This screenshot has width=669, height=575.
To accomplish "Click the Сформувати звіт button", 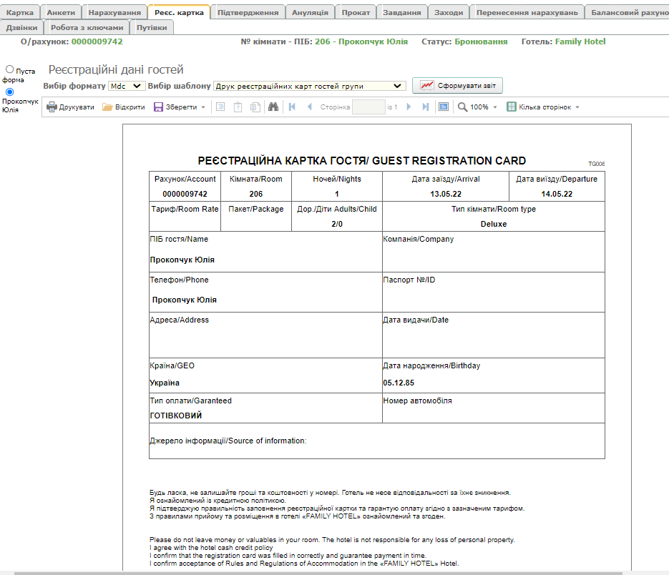I will click(458, 85).
